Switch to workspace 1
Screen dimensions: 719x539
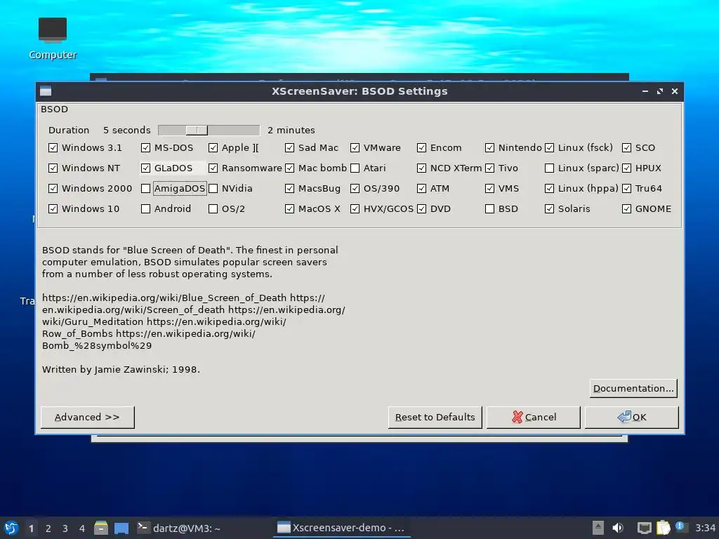[31, 528]
